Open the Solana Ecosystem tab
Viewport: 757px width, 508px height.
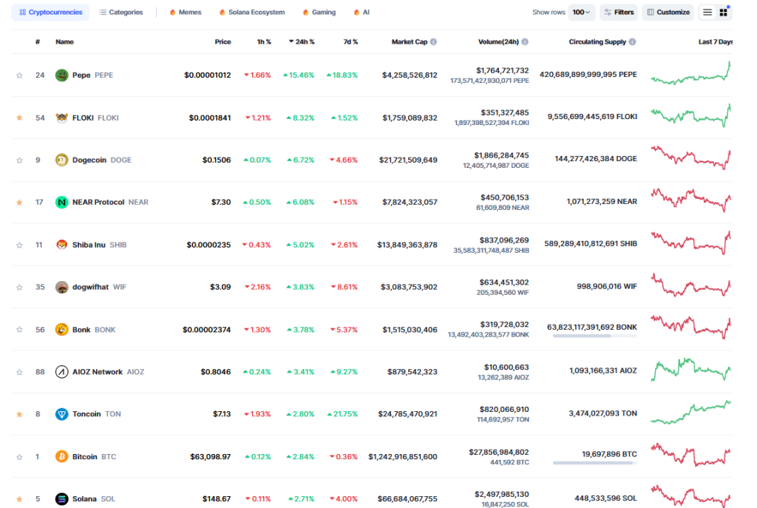click(251, 13)
